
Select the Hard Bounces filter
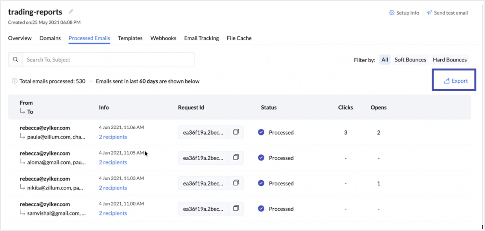coord(450,60)
